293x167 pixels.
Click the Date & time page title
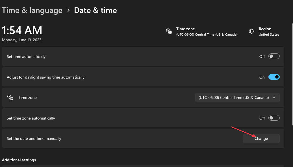coord(96,10)
